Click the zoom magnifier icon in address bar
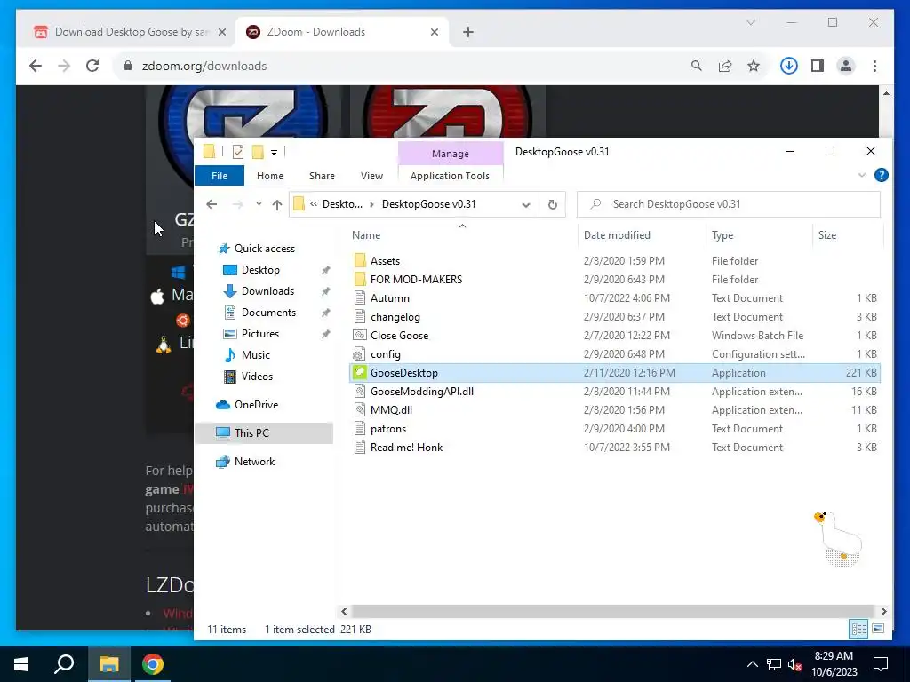 (x=697, y=66)
